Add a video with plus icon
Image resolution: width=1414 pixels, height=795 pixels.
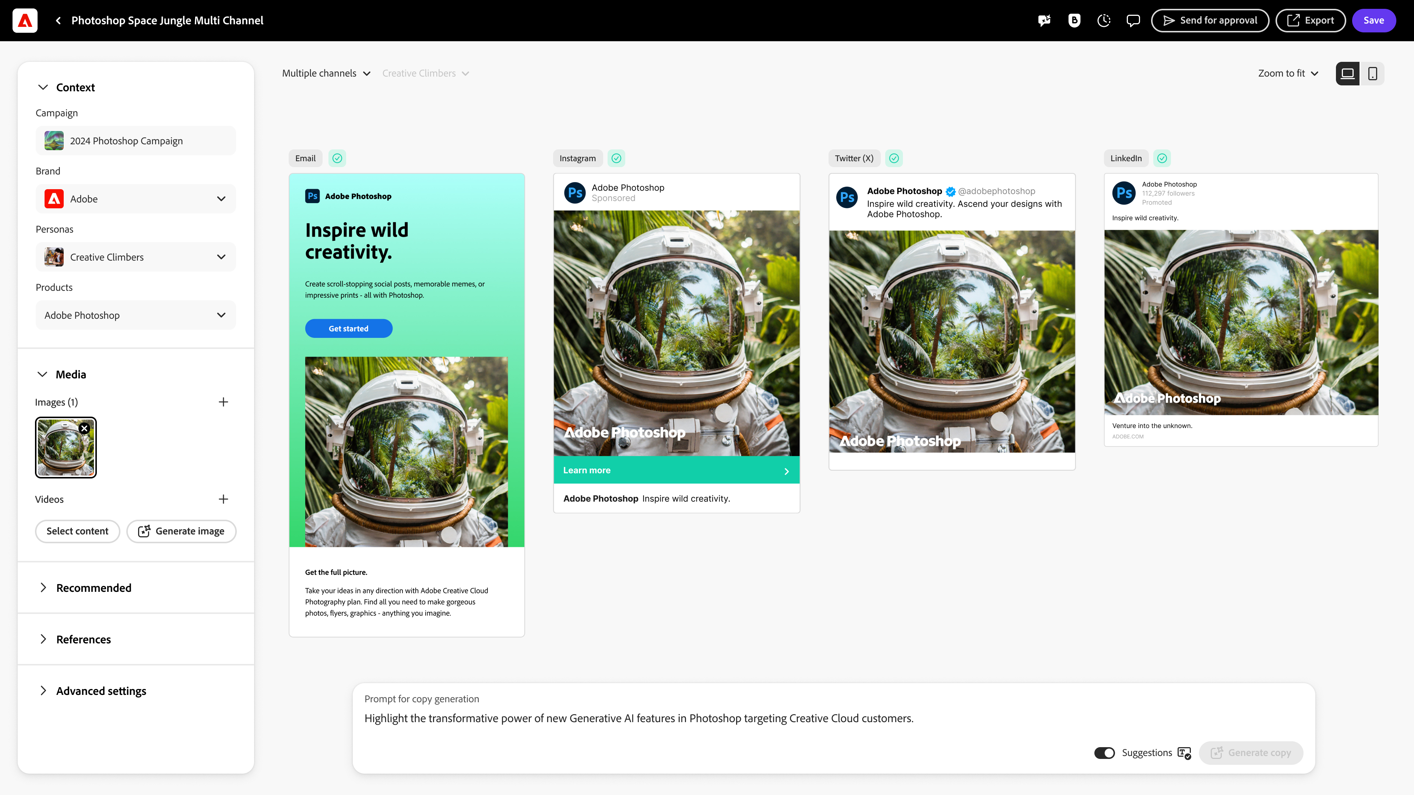point(223,499)
